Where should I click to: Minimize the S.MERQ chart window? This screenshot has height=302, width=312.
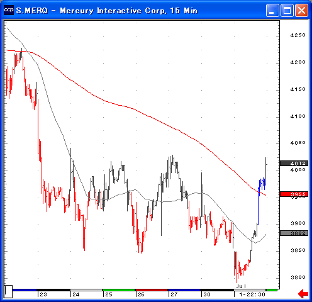[x=272, y=10]
